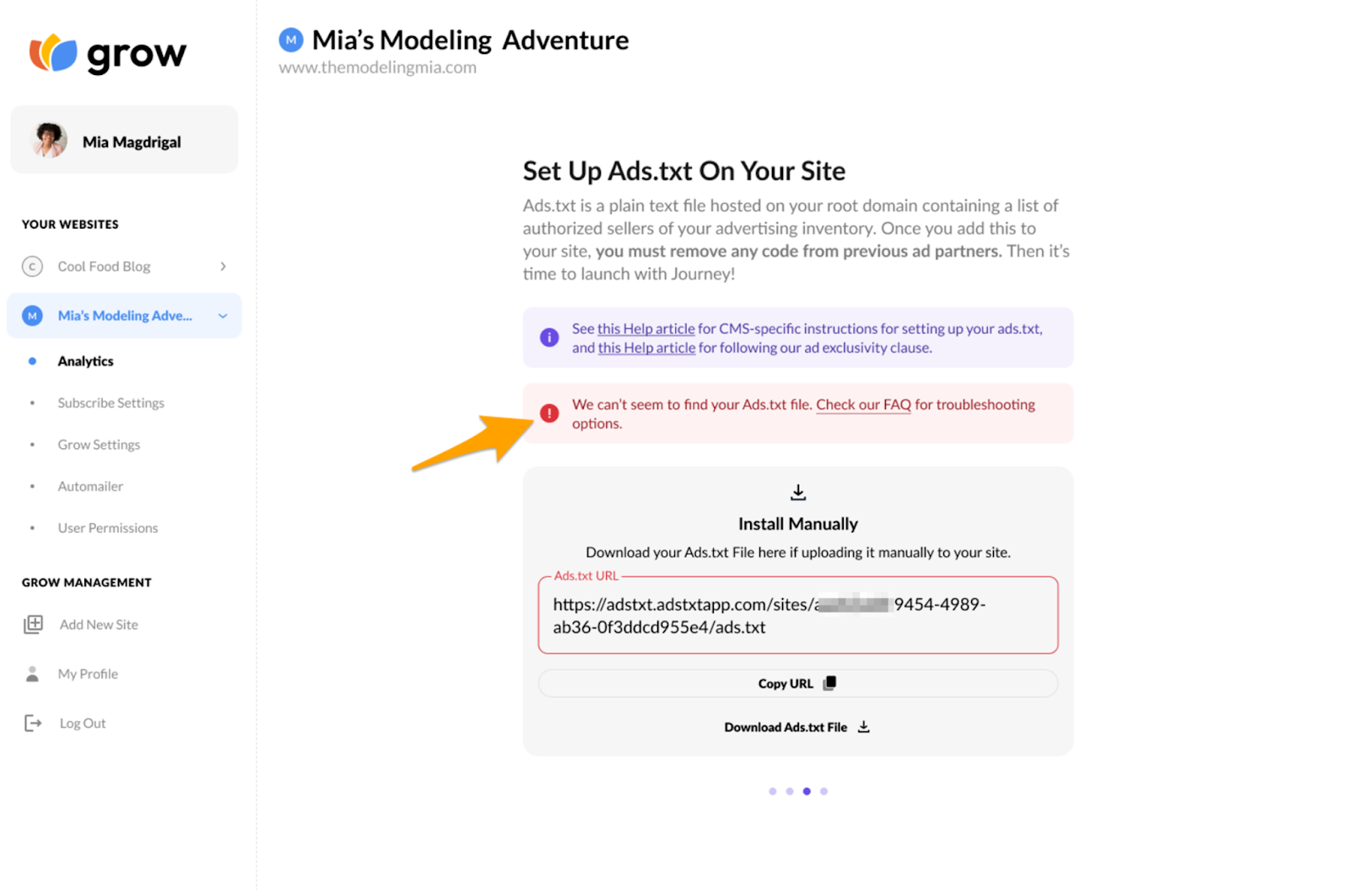1350x890 pixels.
Task: Click the Grow logo icon
Action: [x=52, y=53]
